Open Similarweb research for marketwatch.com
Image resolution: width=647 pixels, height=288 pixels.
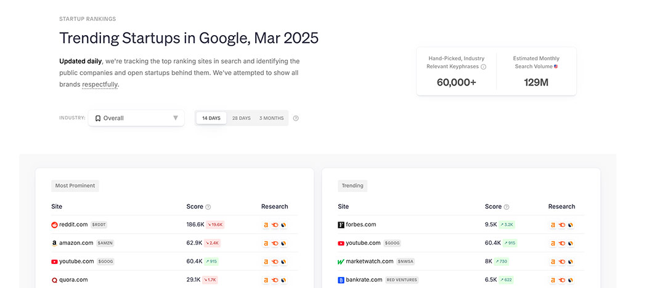(570, 262)
